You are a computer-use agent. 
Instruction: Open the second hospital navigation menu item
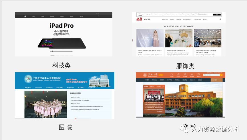click(x=39, y=88)
